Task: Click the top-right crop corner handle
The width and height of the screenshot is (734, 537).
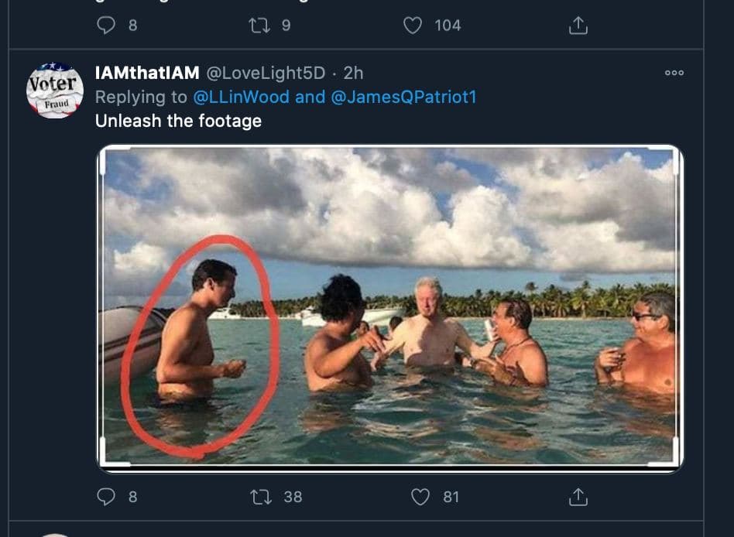Action: click(677, 149)
